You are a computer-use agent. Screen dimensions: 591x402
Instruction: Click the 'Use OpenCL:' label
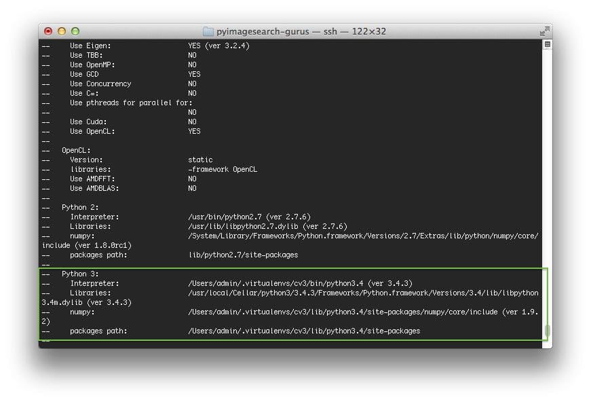[92, 131]
